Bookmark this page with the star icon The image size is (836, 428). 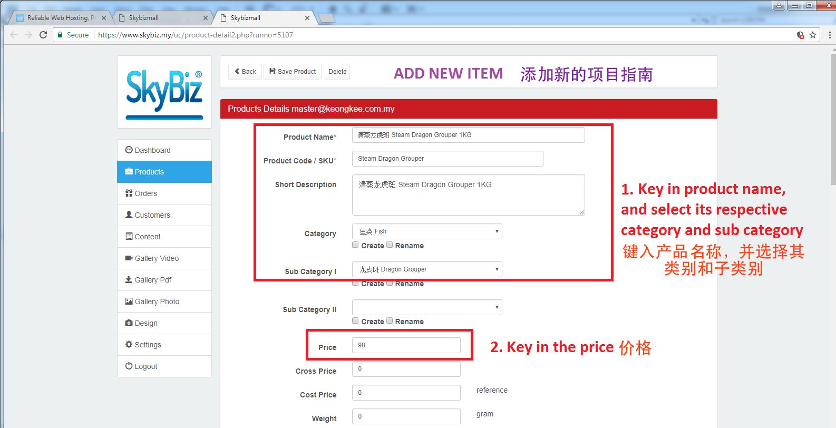[813, 35]
